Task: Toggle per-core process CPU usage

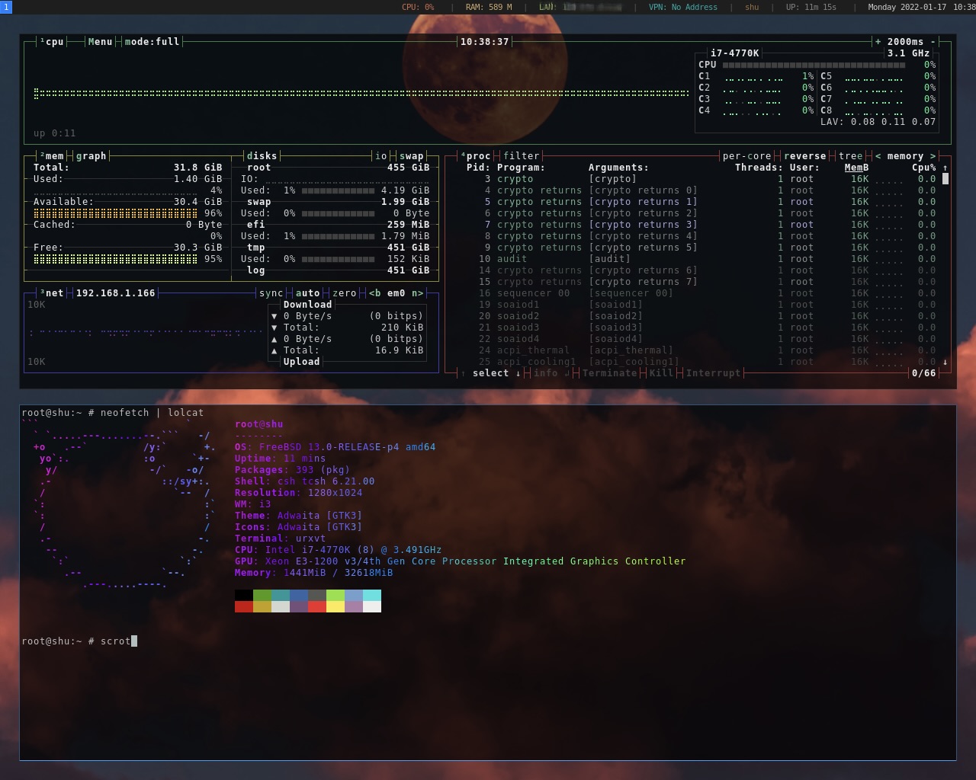Action: [746, 156]
